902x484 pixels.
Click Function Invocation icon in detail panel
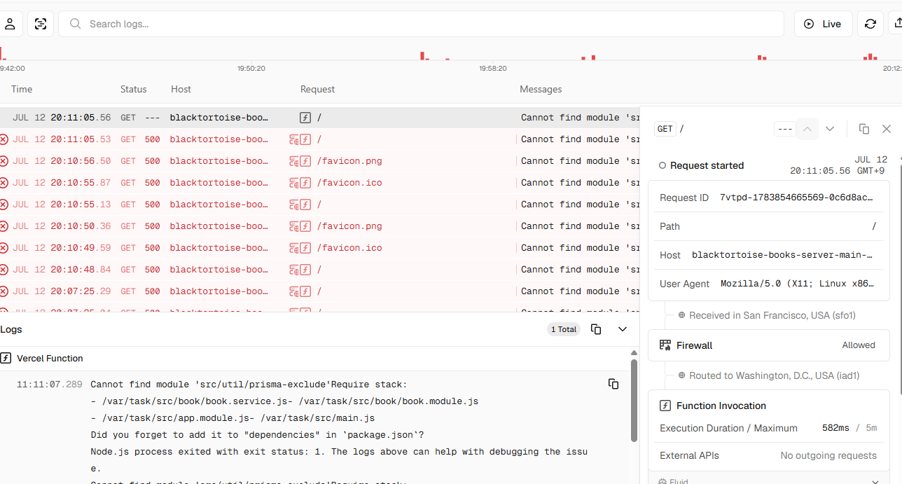(665, 406)
